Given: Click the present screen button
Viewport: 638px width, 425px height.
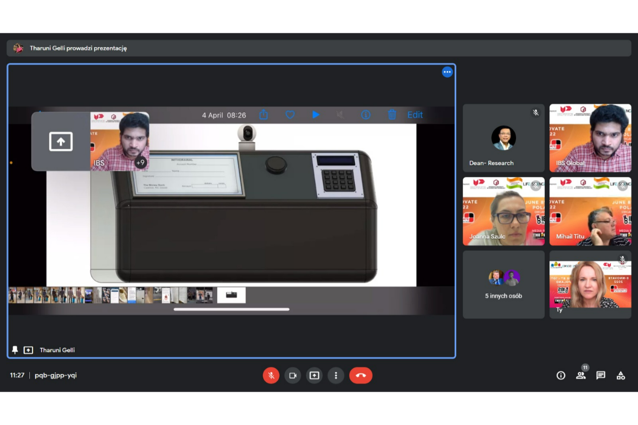Looking at the screenshot, I should [x=314, y=375].
